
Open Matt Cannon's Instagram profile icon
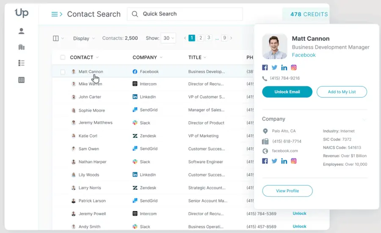(x=294, y=68)
